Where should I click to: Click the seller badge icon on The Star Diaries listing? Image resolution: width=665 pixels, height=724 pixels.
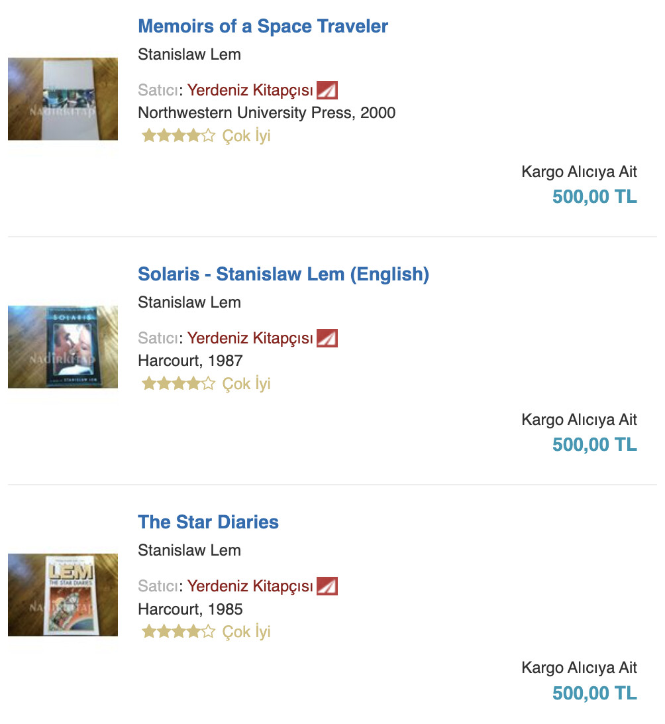[327, 586]
